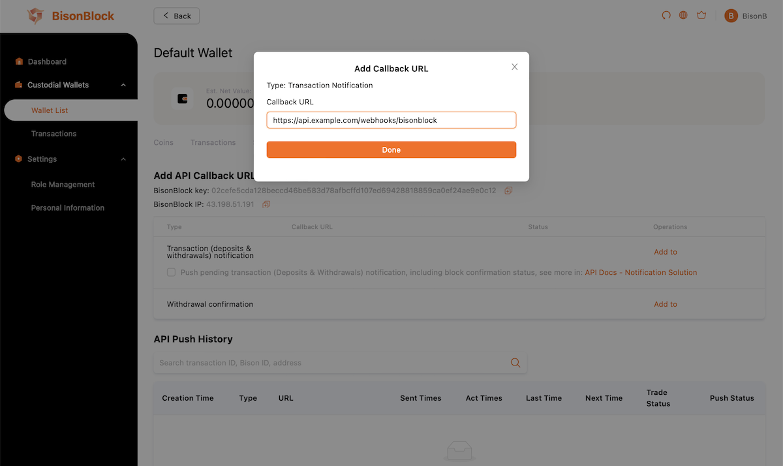Click the IP value 43.198.51.191
Screen dimensions: 783x466
click(230, 204)
